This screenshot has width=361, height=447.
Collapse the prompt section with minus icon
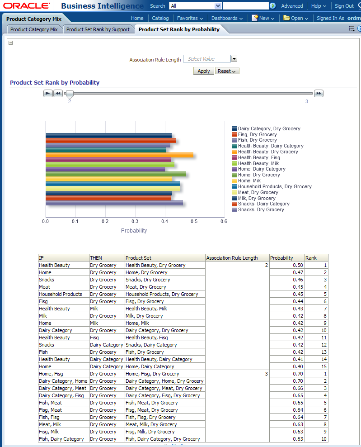tap(11, 43)
